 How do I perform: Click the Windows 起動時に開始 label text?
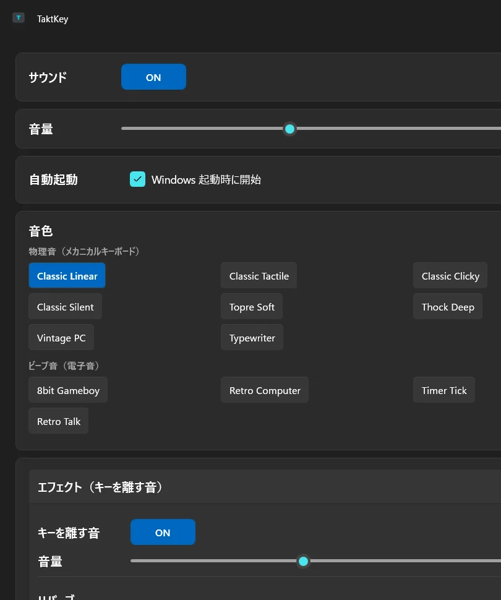[x=207, y=179]
